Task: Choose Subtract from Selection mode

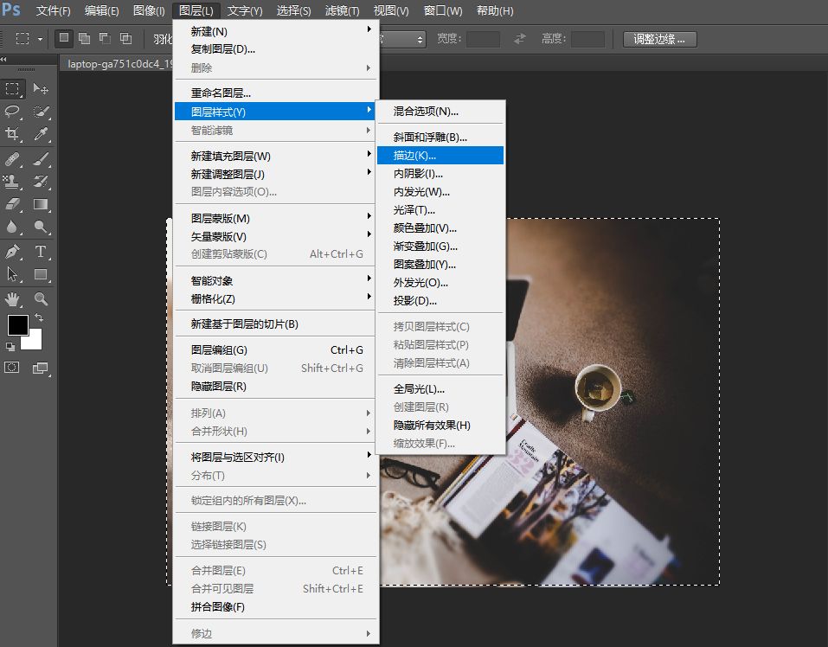Action: 105,39
